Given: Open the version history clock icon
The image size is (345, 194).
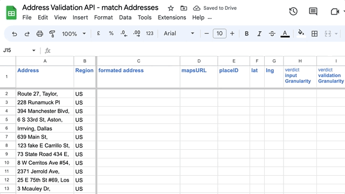Looking at the screenshot, I should coord(293,11).
